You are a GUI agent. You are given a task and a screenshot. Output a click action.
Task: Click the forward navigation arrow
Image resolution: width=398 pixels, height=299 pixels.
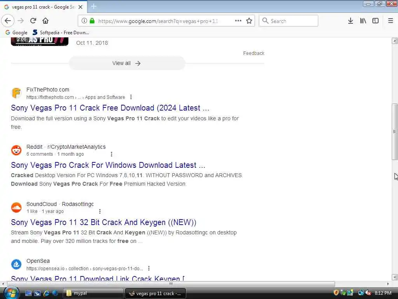pos(21,21)
